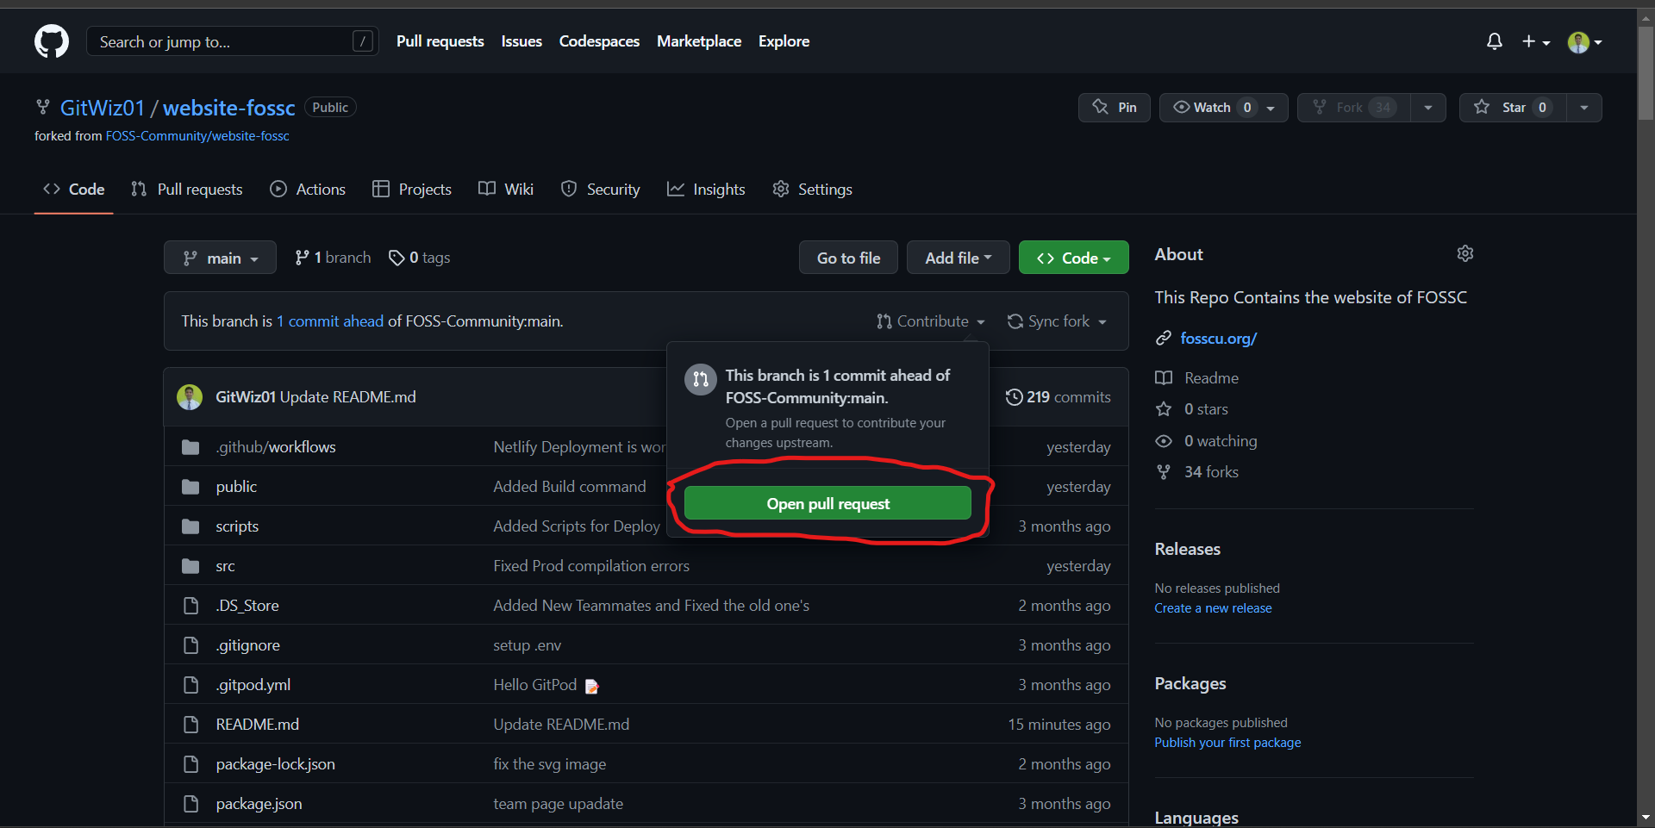The image size is (1655, 828).
Task: Open the notifications bell
Action: [1495, 41]
